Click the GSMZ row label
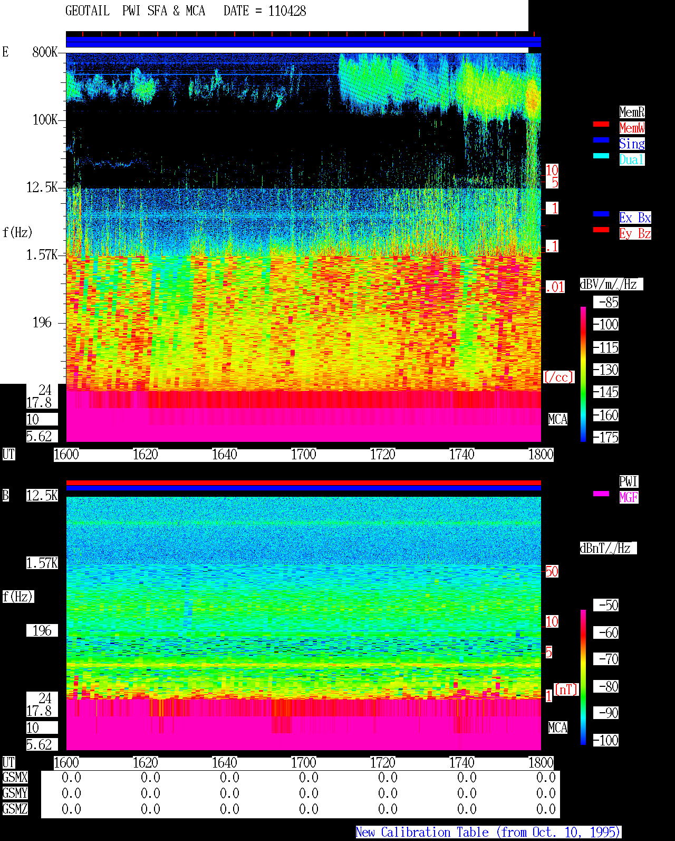This screenshot has height=841, width=675. (15, 809)
